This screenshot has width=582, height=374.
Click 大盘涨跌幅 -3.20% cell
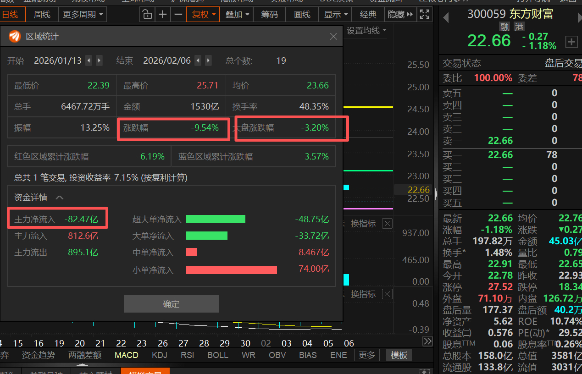(281, 128)
